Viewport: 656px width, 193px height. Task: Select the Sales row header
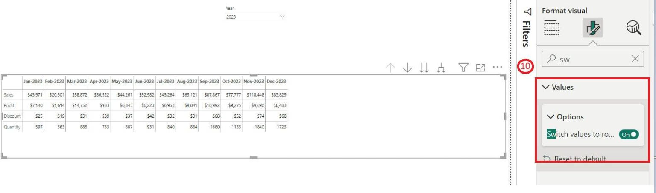9,94
